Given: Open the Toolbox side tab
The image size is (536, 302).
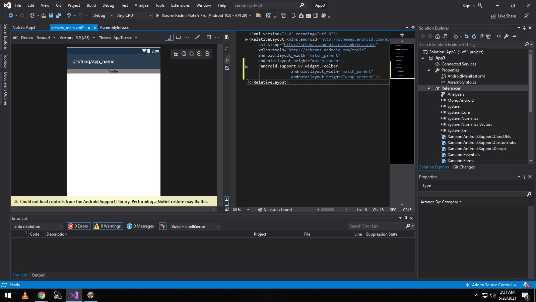Looking at the screenshot, I should (x=5, y=61).
